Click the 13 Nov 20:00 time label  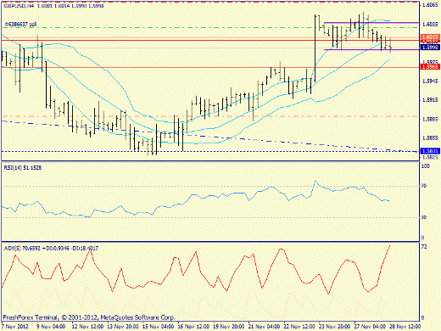coord(123,326)
